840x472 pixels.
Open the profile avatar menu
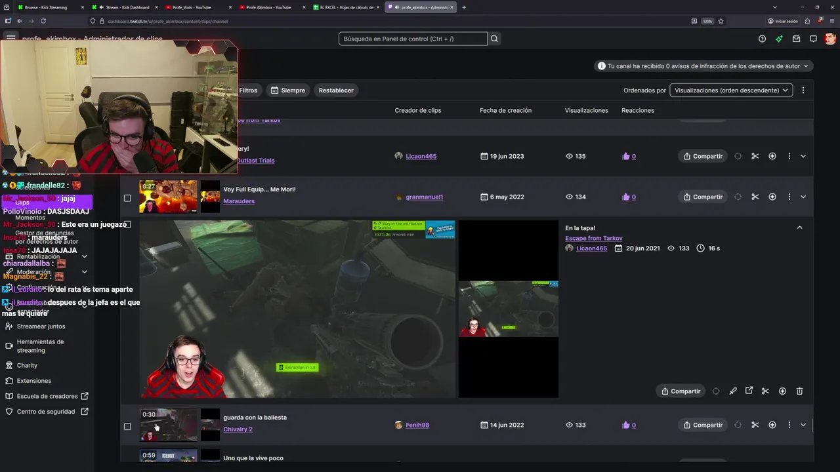[x=830, y=39]
